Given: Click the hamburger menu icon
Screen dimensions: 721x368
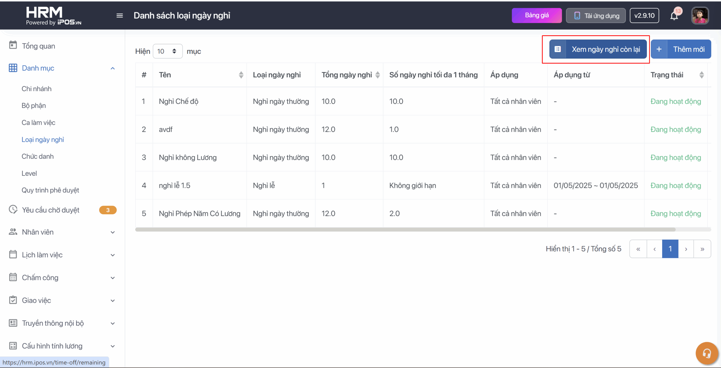Looking at the screenshot, I should (119, 15).
